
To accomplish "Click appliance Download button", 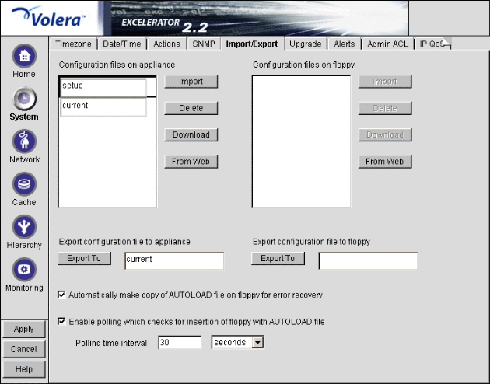I will pyautogui.click(x=191, y=135).
